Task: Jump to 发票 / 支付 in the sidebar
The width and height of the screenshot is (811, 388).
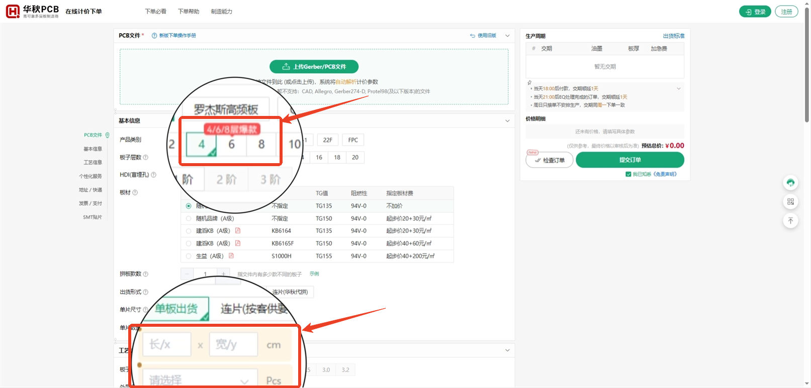Action: 91,204
